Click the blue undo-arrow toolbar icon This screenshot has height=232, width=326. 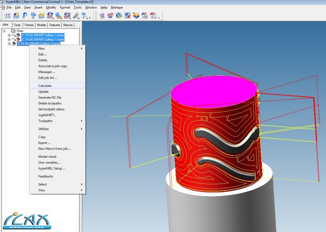pos(24,16)
